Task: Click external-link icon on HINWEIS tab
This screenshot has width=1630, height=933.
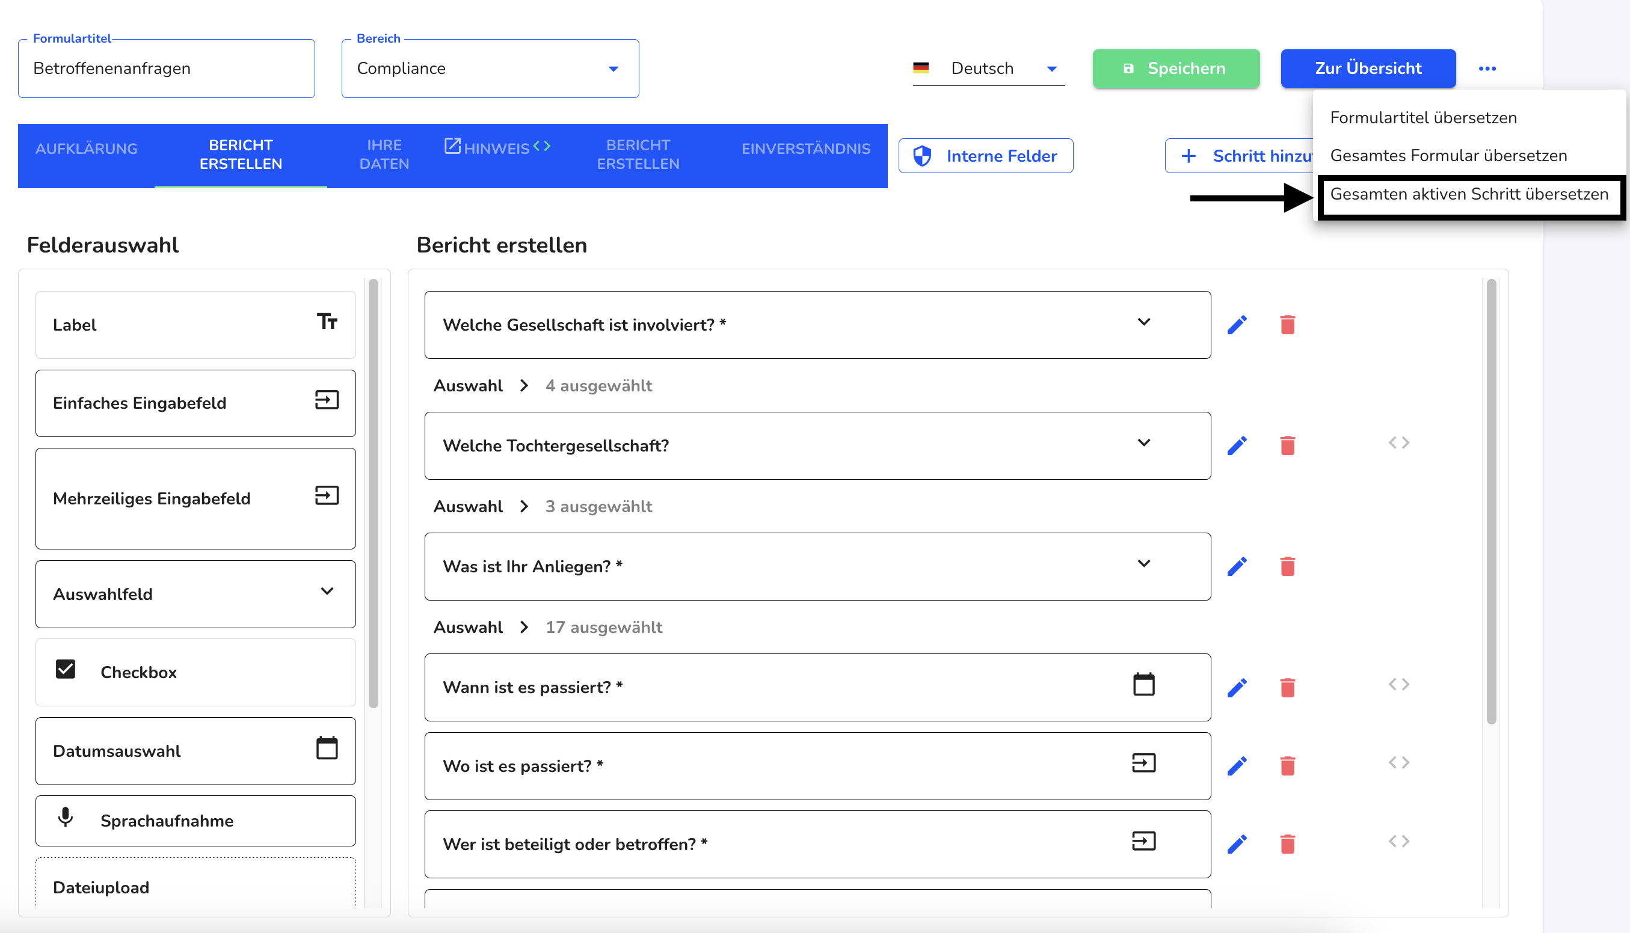Action: pyautogui.click(x=452, y=146)
